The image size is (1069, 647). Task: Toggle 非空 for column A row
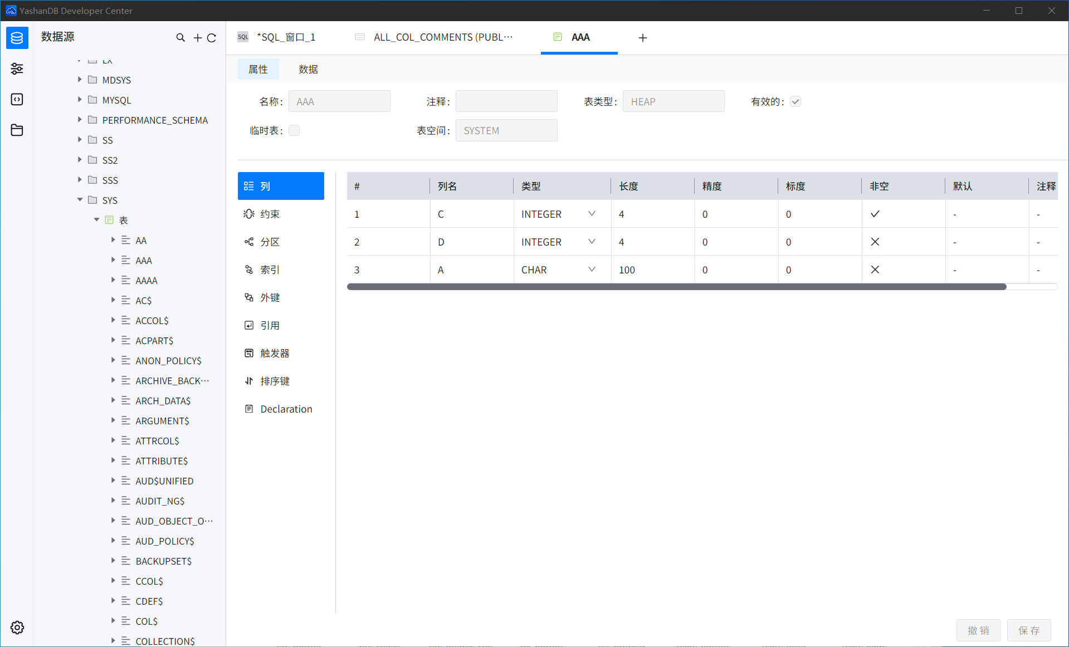coord(875,269)
